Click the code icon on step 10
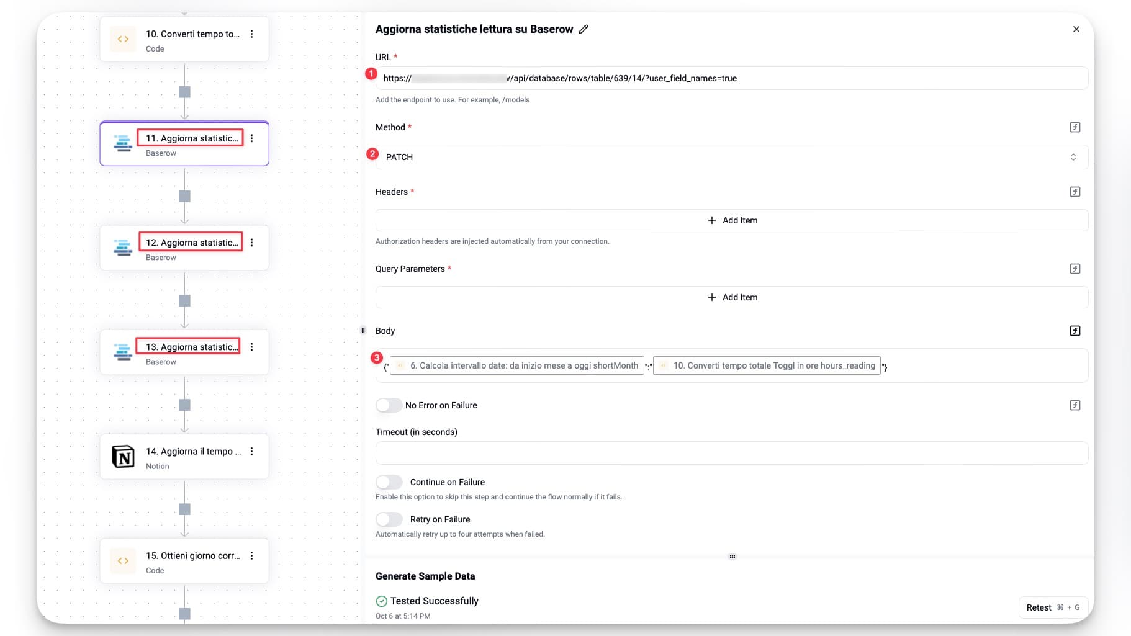The width and height of the screenshot is (1131, 636). 123,39
